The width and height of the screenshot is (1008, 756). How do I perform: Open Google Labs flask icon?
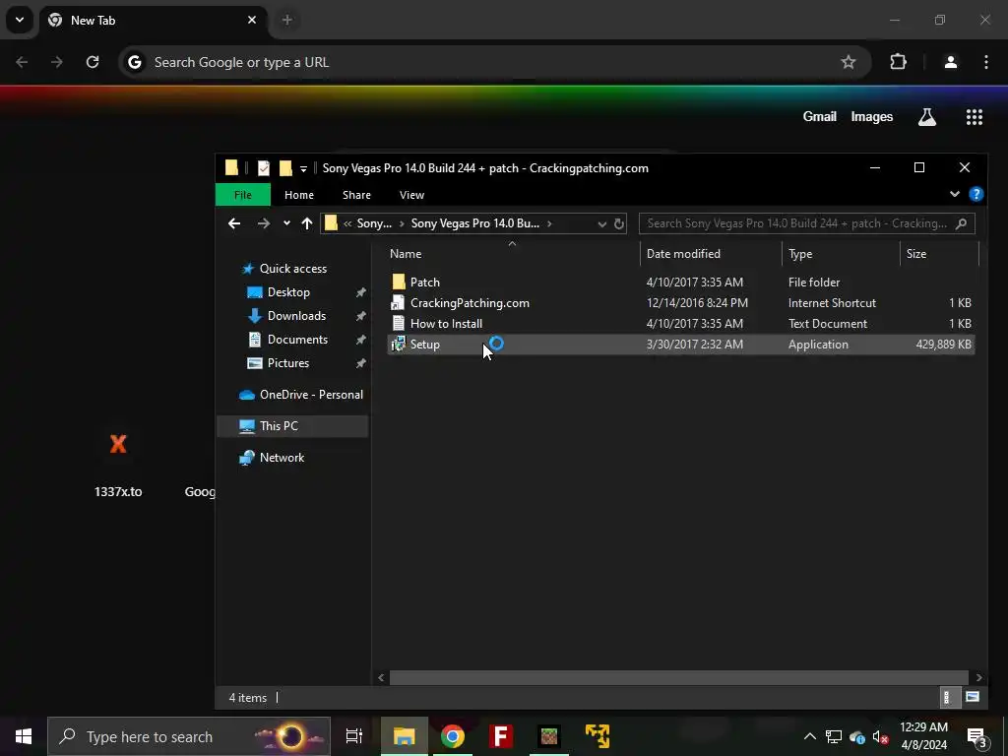(x=927, y=116)
